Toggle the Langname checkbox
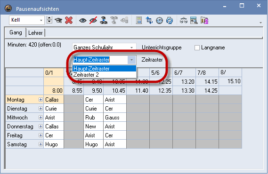Screen dimensions: 268x174 [x=197, y=47]
